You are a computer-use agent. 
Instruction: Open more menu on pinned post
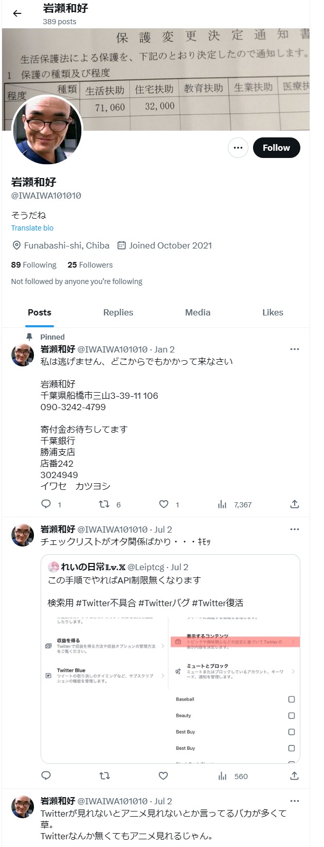click(295, 349)
